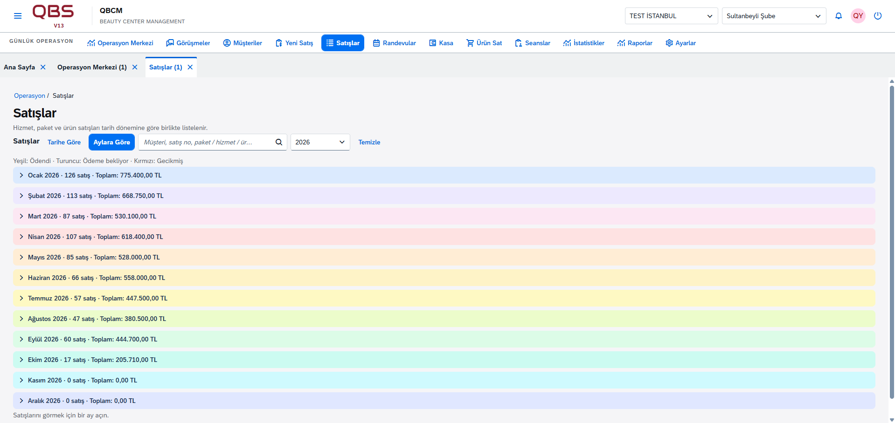Open the QY user avatar
Screen dimensions: 895x423
858,16
